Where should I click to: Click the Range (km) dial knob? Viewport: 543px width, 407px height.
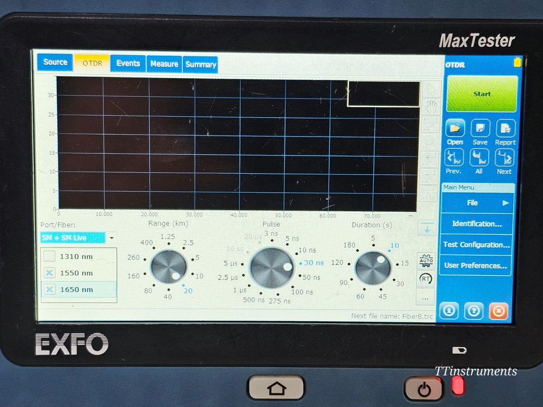tap(168, 267)
